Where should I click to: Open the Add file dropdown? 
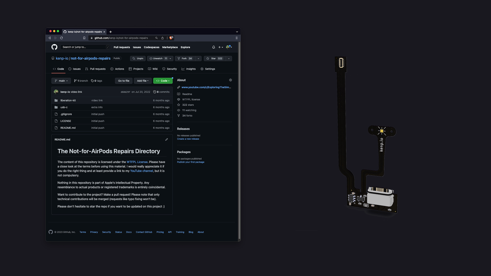[143, 81]
